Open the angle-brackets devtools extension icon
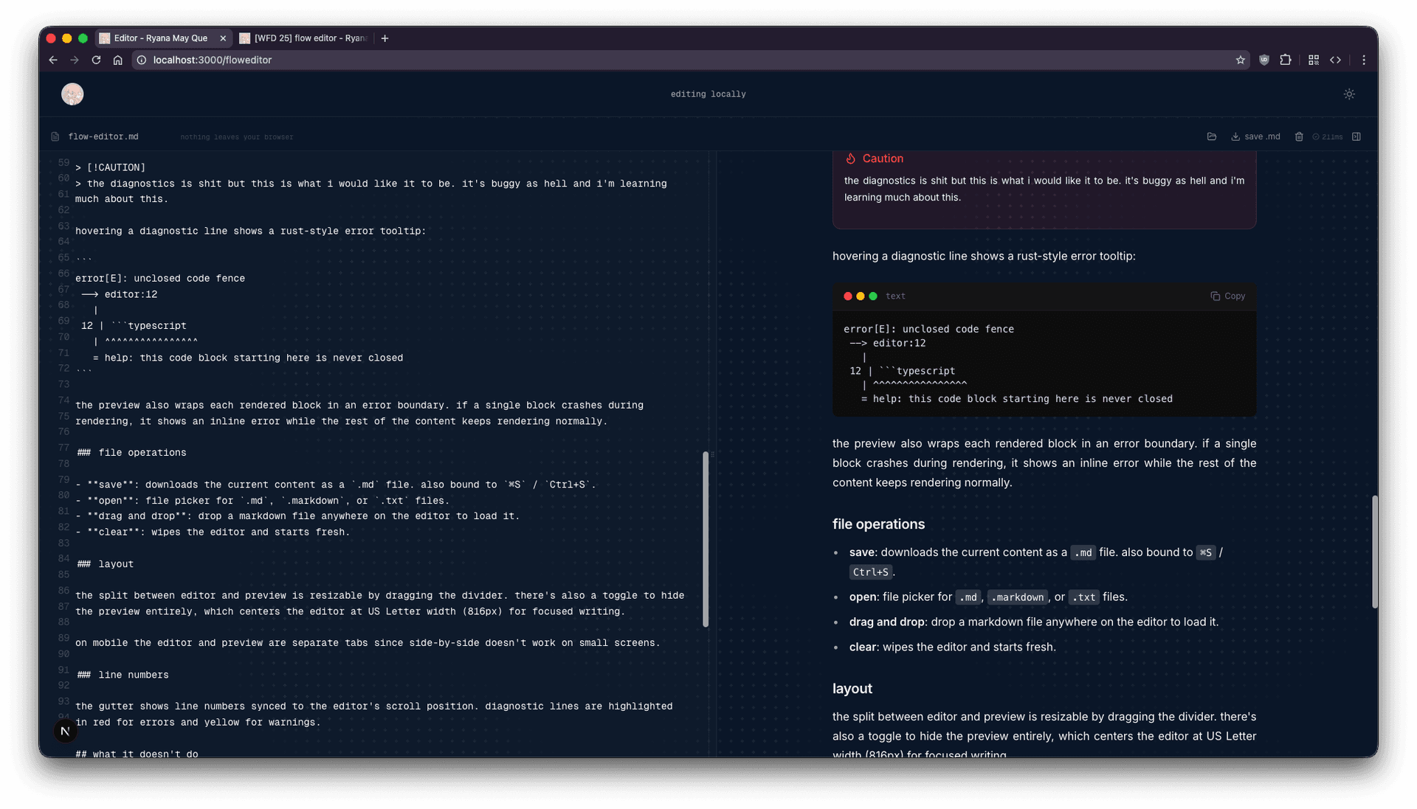The width and height of the screenshot is (1417, 809). tap(1335, 60)
